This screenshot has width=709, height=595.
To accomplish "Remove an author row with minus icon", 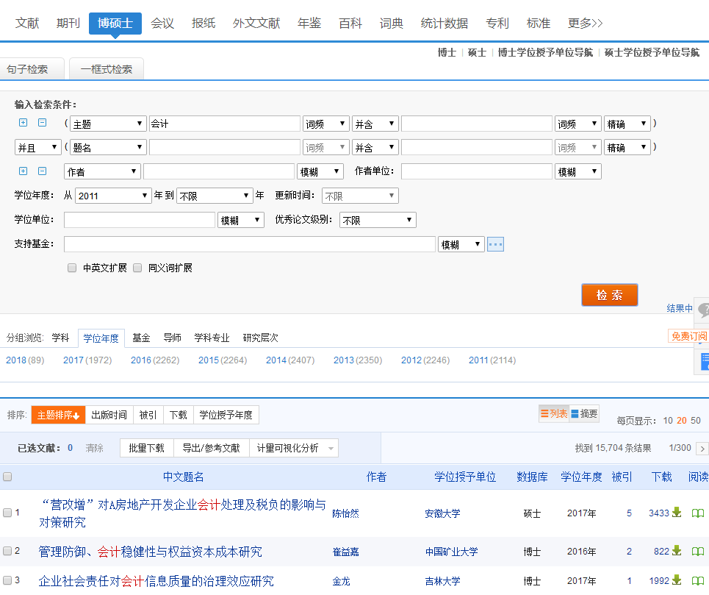I will point(42,171).
